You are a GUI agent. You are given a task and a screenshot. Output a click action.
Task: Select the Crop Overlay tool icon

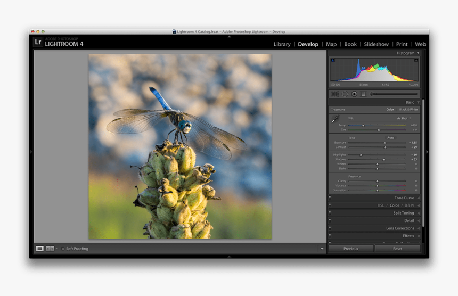(x=335, y=94)
